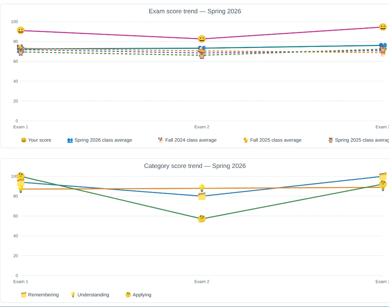The height and width of the screenshot is (307, 389).
Task: Toggle the Applying legend entry
Action: coord(138,295)
